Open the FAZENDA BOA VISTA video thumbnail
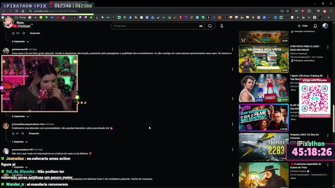The width and height of the screenshot is (335, 188). 264,59
